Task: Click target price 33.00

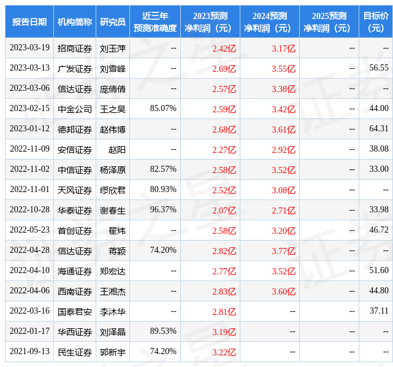Action: point(379,169)
